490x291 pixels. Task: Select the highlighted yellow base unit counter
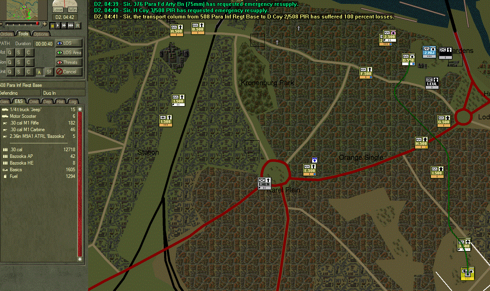pyautogui.click(x=468, y=273)
